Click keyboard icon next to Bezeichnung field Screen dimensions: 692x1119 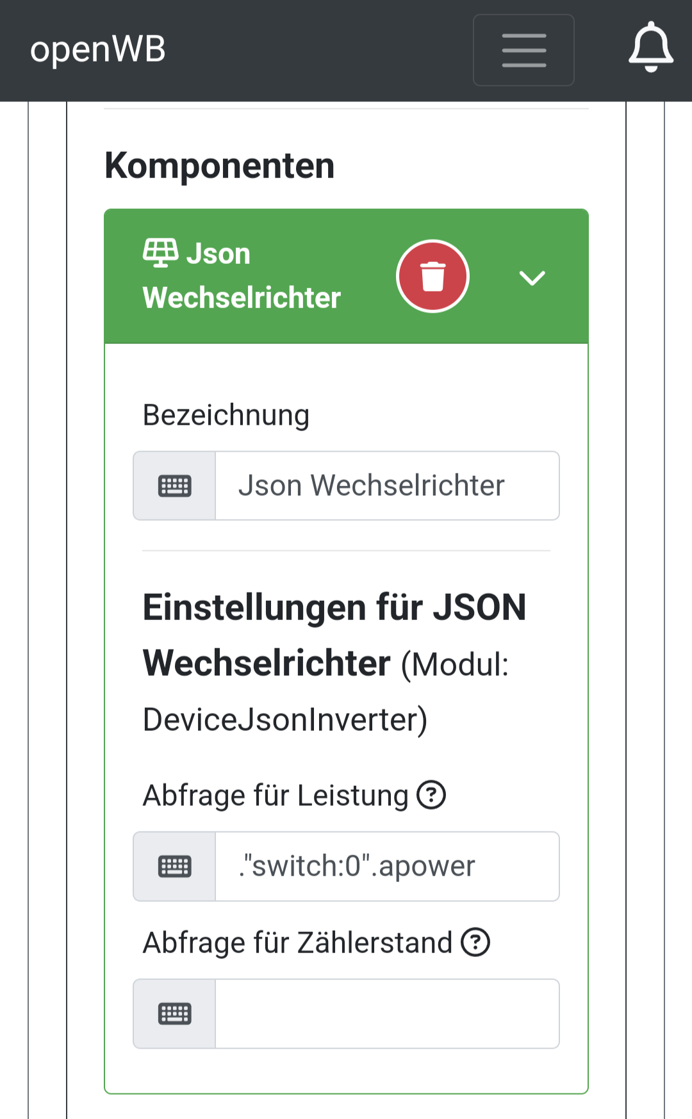coord(174,486)
